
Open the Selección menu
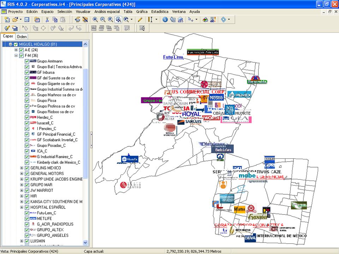click(65, 12)
